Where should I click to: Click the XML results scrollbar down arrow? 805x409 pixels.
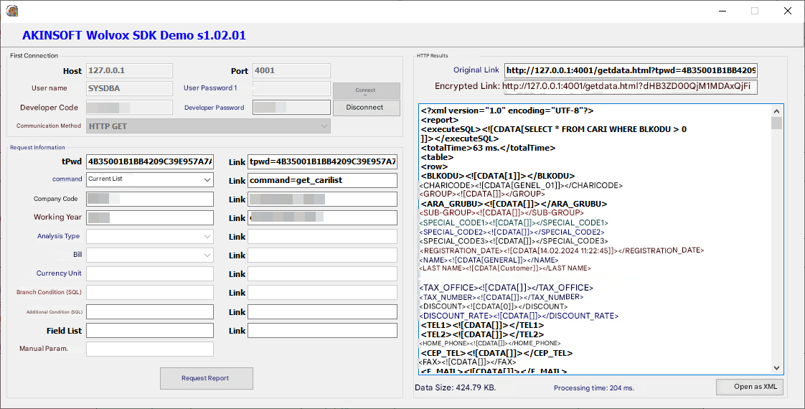coord(776,368)
